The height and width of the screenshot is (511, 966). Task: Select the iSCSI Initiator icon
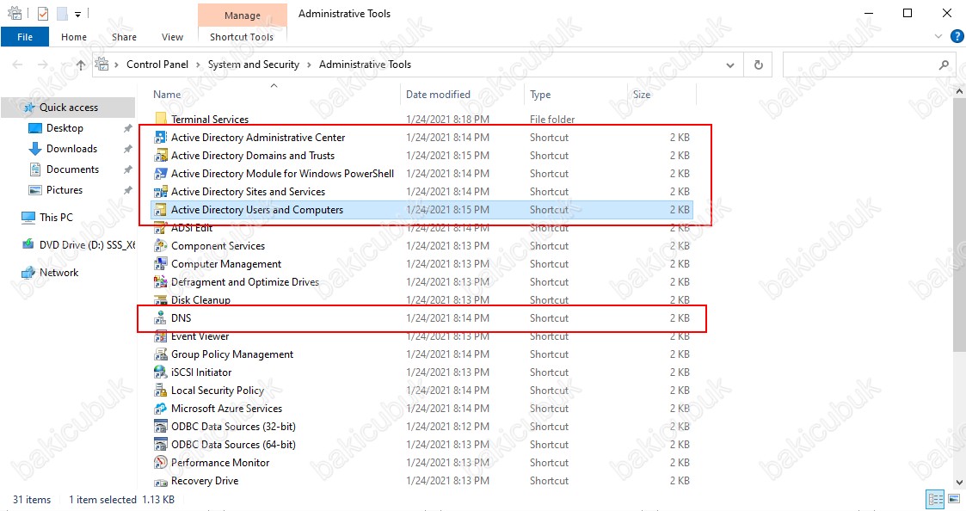tap(160, 372)
